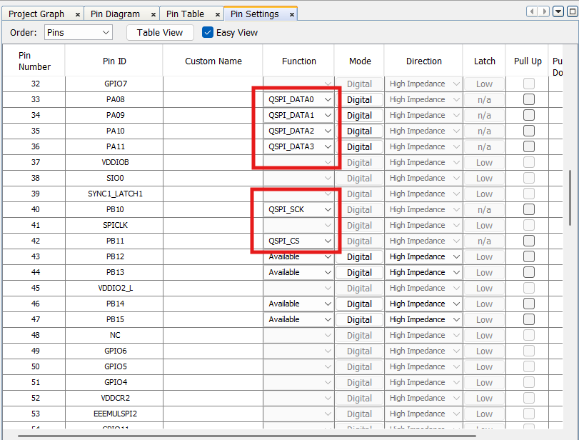Open QSPI_SCK function dropdown for PB10
Screen dimensions: 579x440
click(298, 209)
